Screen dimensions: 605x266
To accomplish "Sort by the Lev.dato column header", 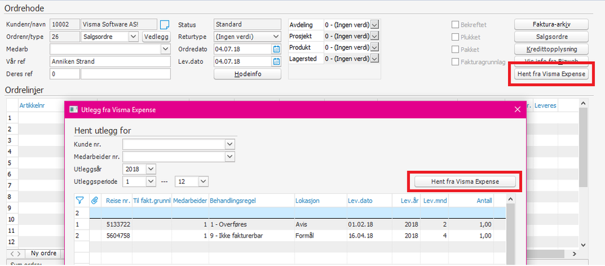I will click(x=369, y=201).
